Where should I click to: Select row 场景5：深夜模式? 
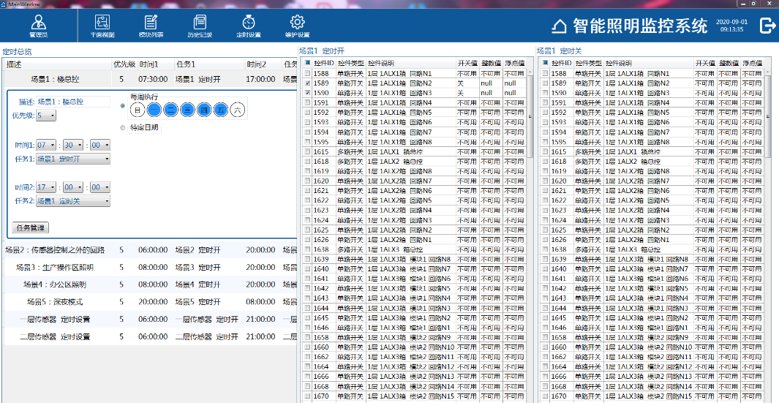151,301
